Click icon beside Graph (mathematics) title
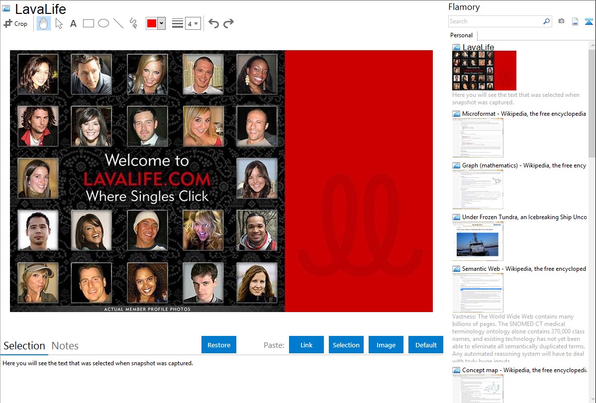Image resolution: width=596 pixels, height=403 pixels. click(456, 165)
